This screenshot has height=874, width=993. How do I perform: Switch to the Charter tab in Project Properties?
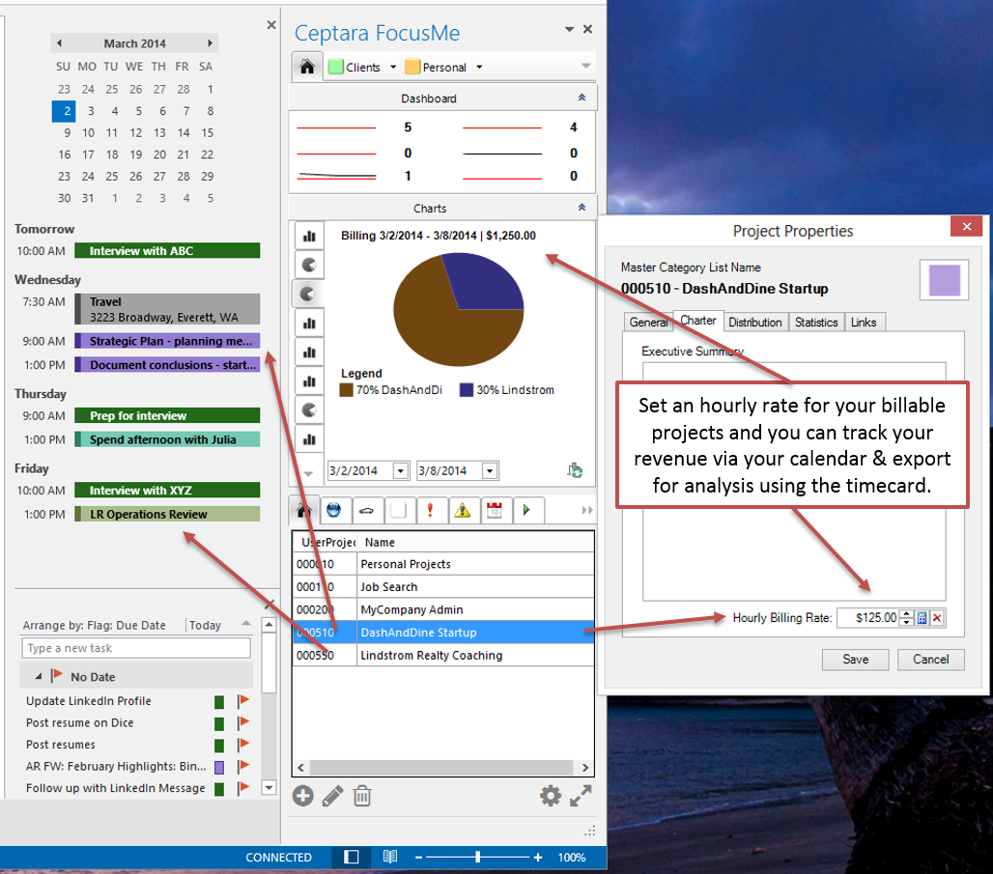tap(697, 321)
